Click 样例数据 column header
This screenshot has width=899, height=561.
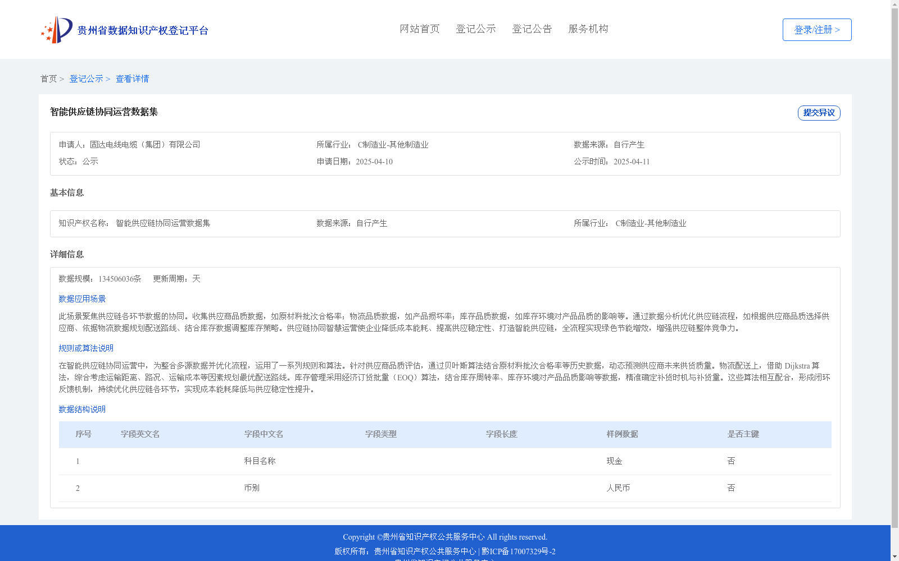click(x=623, y=434)
